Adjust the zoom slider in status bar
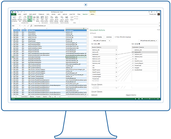171x139 pixels. click(150, 99)
